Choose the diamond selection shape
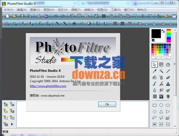 pyautogui.click(x=155, y=112)
